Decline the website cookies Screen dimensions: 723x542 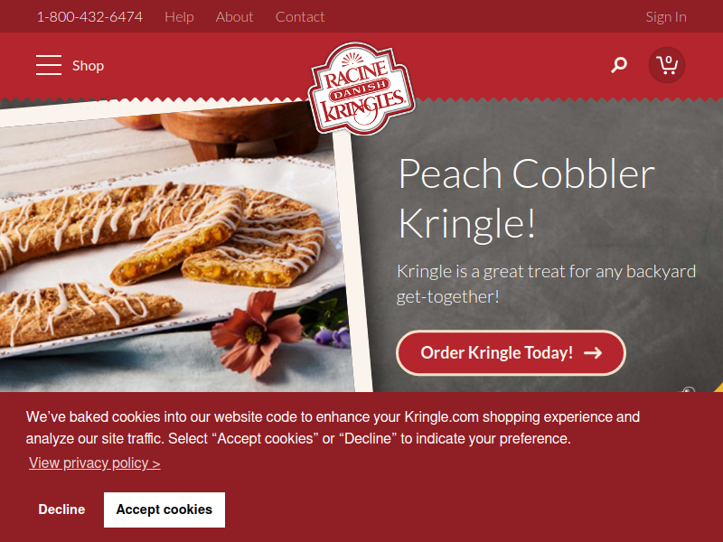(x=61, y=509)
